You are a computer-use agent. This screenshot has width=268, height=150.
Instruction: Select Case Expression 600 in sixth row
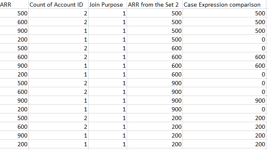pyautogui.click(x=224, y=57)
